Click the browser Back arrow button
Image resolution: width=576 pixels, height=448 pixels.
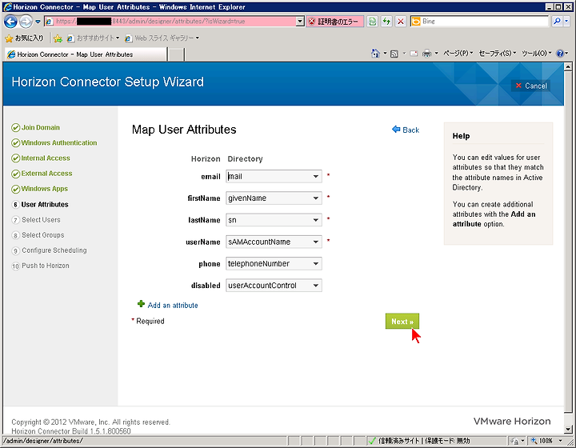[x=10, y=22]
